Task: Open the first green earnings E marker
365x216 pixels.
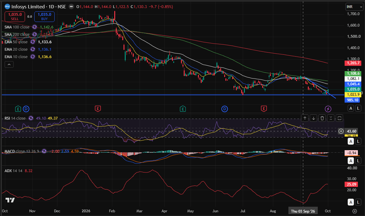Action: pos(18,109)
